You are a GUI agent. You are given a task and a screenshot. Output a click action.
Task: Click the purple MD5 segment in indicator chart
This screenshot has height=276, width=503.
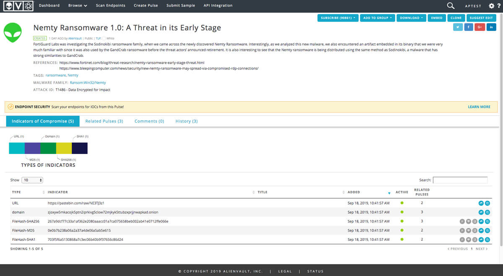click(x=33, y=148)
